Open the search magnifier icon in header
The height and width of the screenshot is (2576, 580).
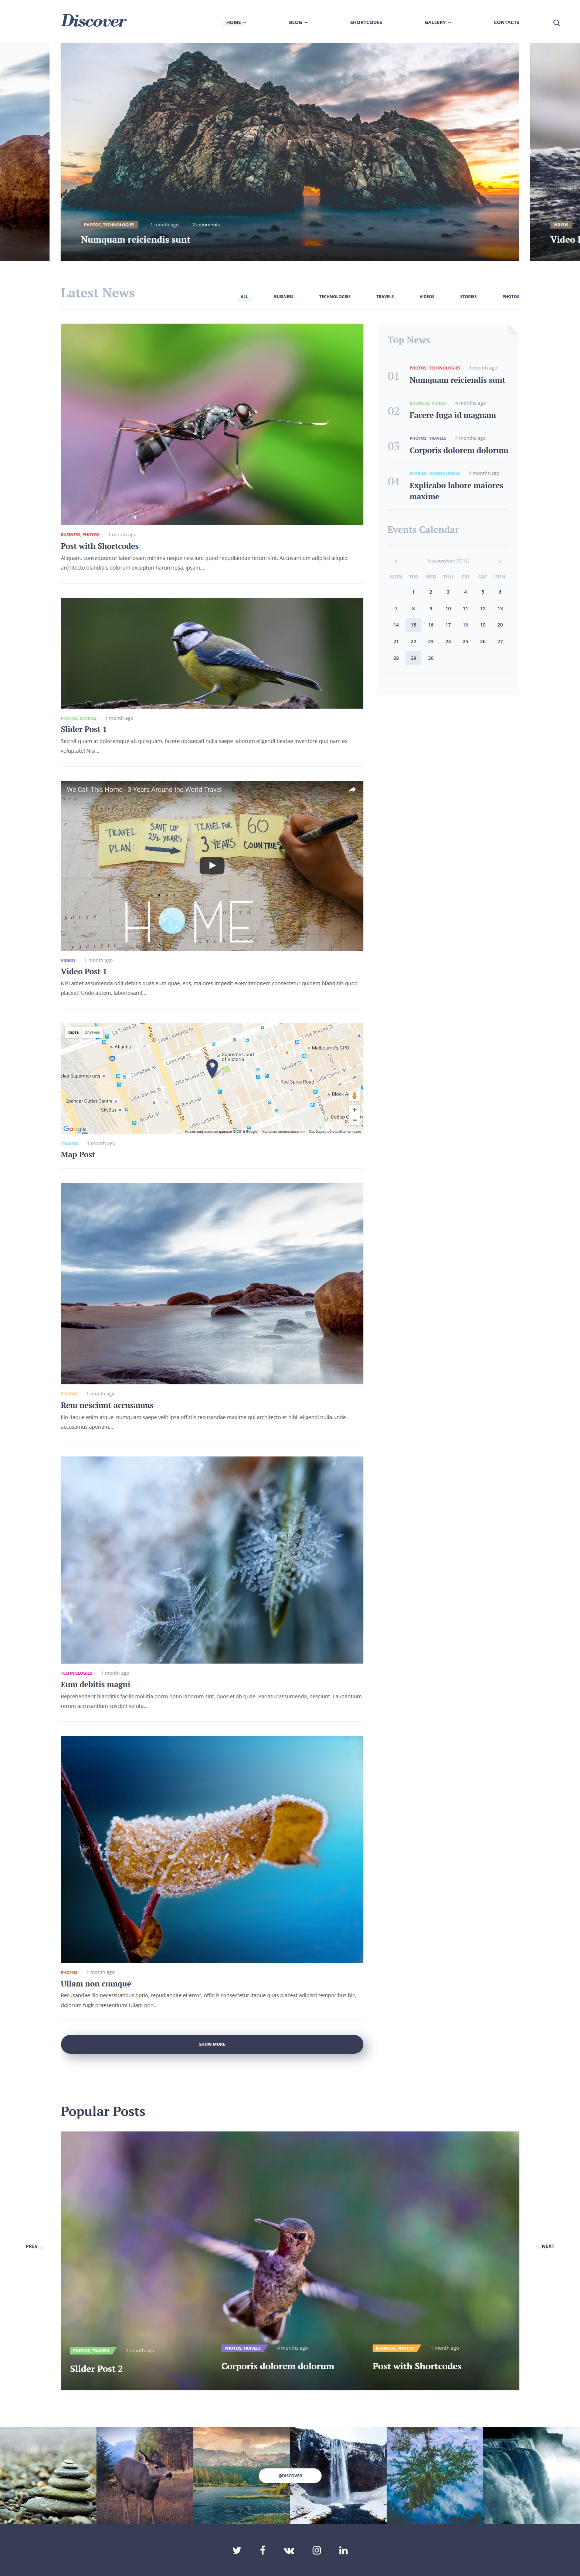(557, 22)
